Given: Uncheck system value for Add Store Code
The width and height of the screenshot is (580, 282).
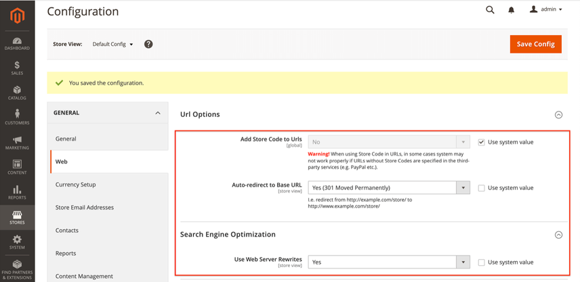Looking at the screenshot, I should [x=482, y=143].
